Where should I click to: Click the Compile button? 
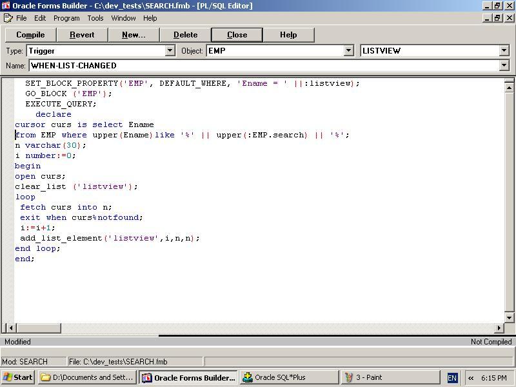point(30,35)
